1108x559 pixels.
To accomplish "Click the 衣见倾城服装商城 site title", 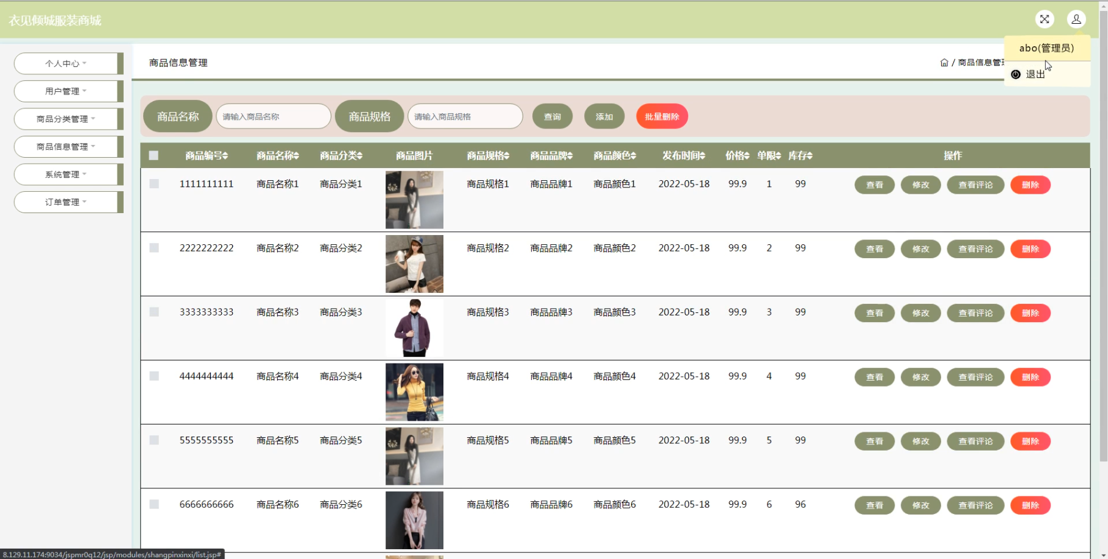I will pos(55,21).
